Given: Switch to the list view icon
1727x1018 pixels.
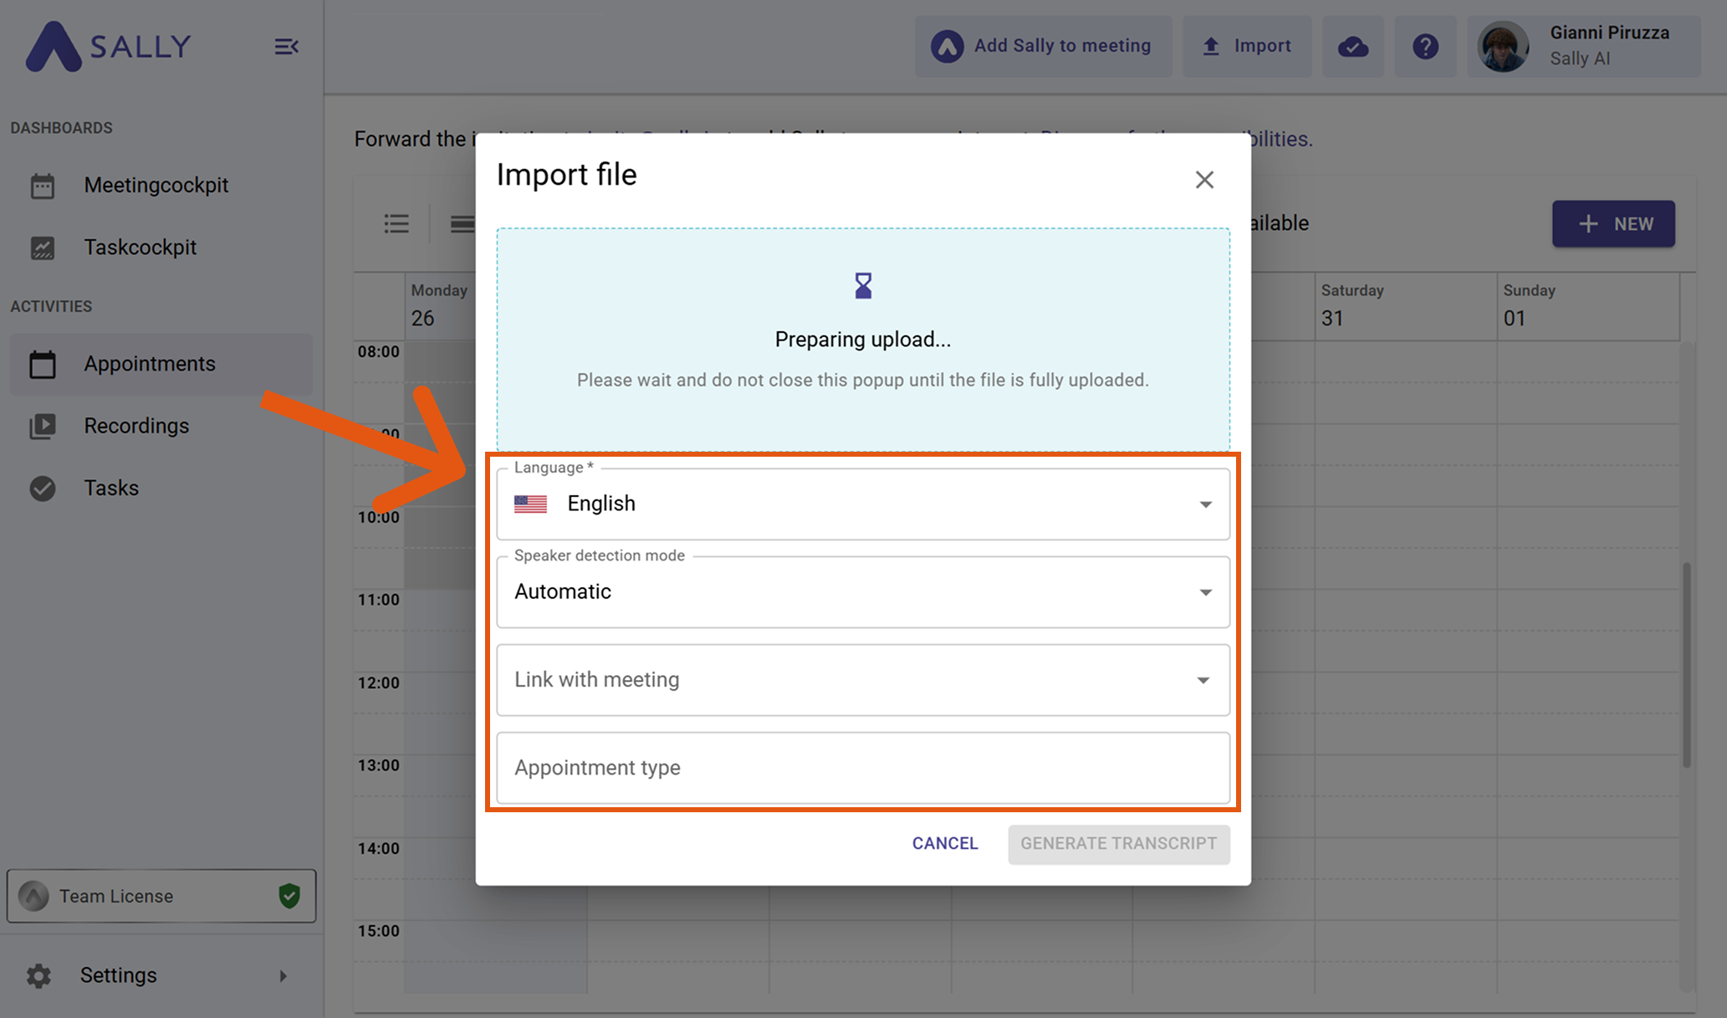Looking at the screenshot, I should click(396, 223).
